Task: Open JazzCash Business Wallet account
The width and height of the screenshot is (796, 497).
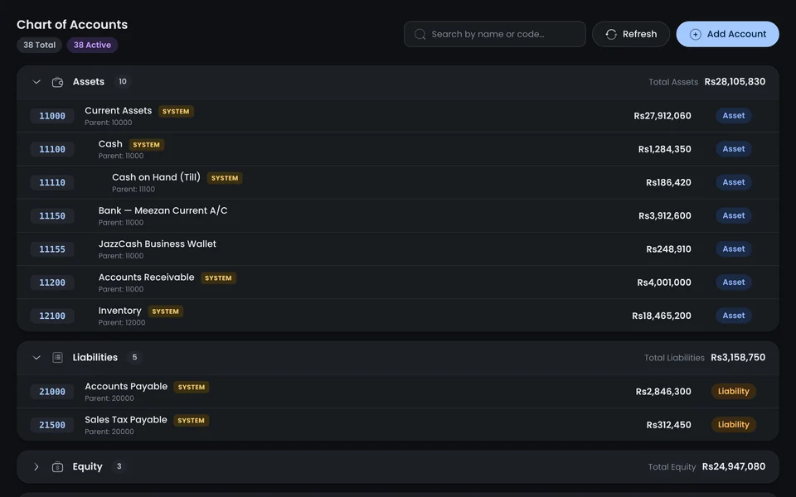Action: (x=398, y=249)
